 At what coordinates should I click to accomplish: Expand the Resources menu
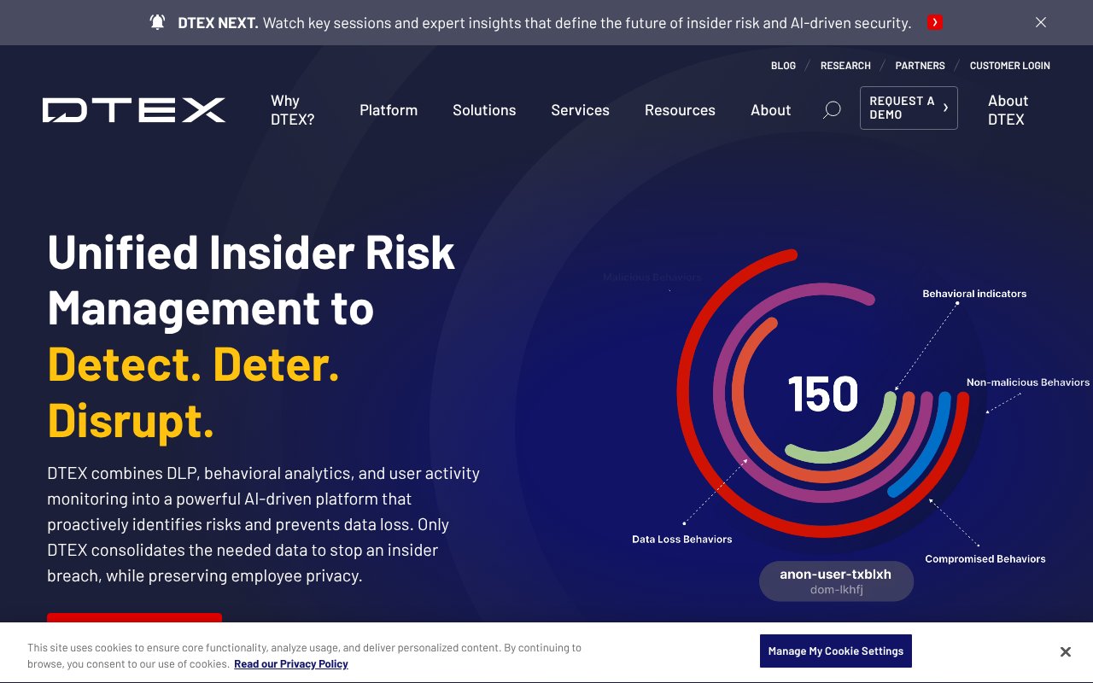click(680, 109)
